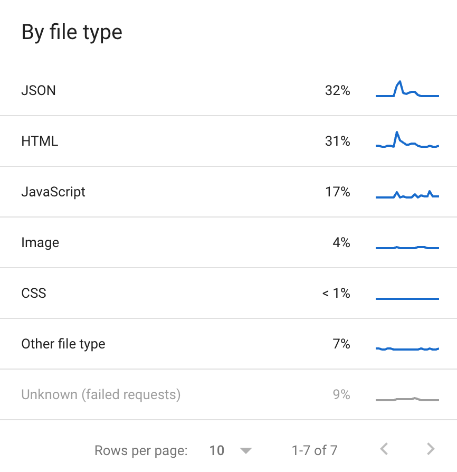Go to next page arrow

point(431,449)
